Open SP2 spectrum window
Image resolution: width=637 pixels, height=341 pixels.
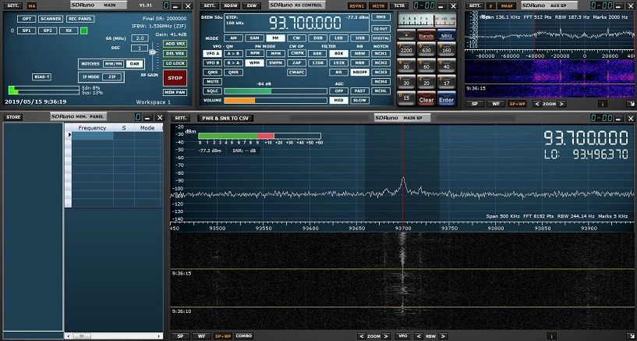(x=48, y=31)
